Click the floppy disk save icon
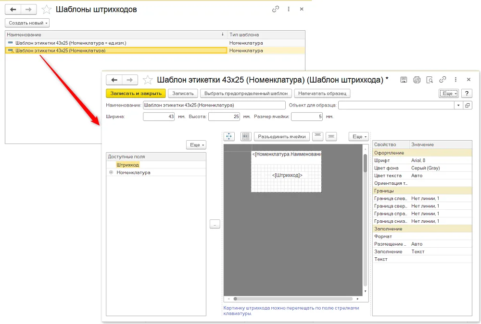 coord(404,80)
